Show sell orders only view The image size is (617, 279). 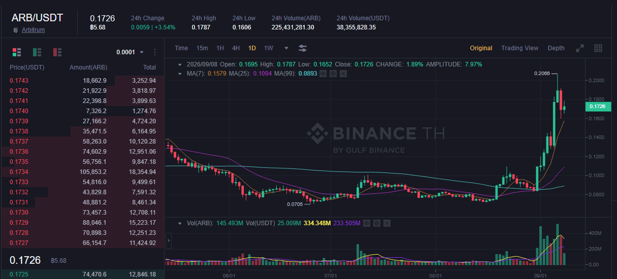[57, 52]
